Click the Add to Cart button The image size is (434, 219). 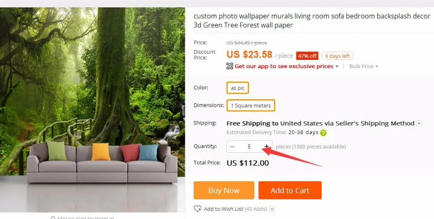(290, 190)
